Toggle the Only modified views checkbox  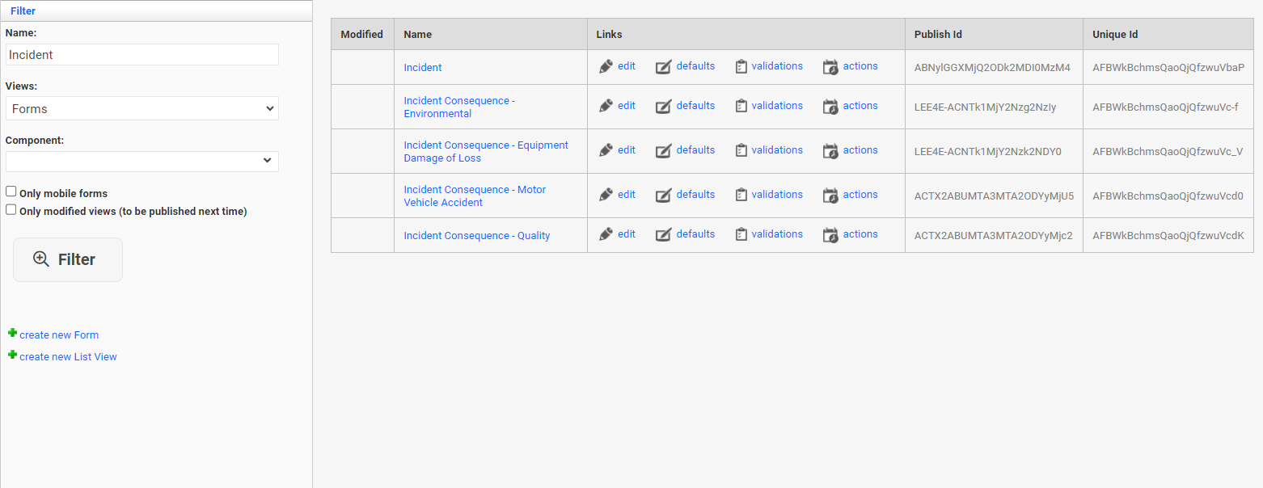point(11,210)
